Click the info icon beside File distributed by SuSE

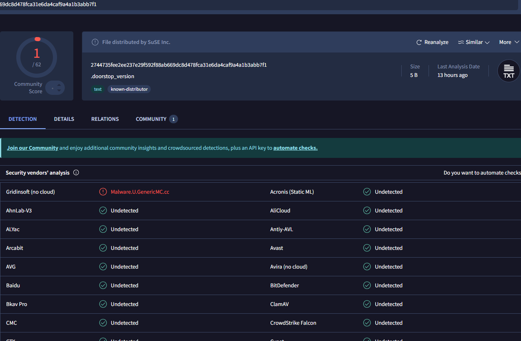tap(95, 42)
